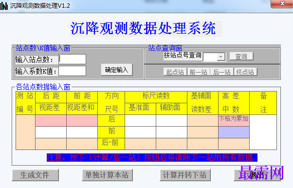Viewport: 293px width, 188px height.
Task: Click the 前 row 基辅面读数差 cell
Action: click(x=202, y=132)
